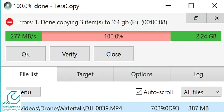Click the 100.0% progress bar
Viewport: 224px width, 112px height.
113,36
